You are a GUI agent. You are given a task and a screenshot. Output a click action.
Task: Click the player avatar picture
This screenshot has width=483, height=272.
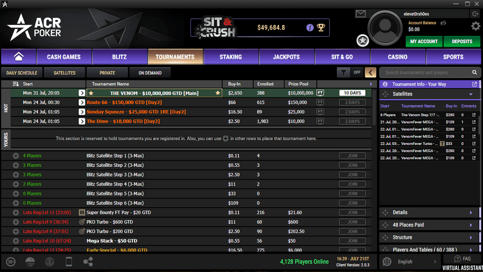[385, 28]
